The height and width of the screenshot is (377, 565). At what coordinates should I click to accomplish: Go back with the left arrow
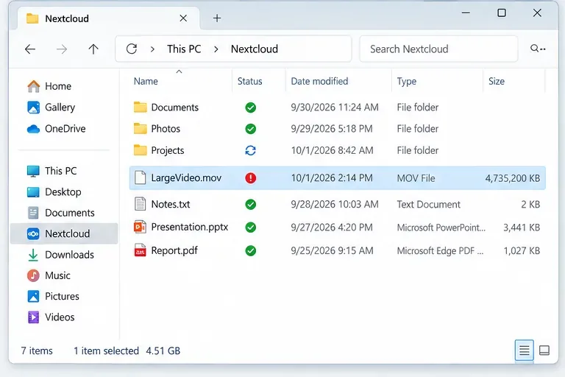tap(30, 49)
